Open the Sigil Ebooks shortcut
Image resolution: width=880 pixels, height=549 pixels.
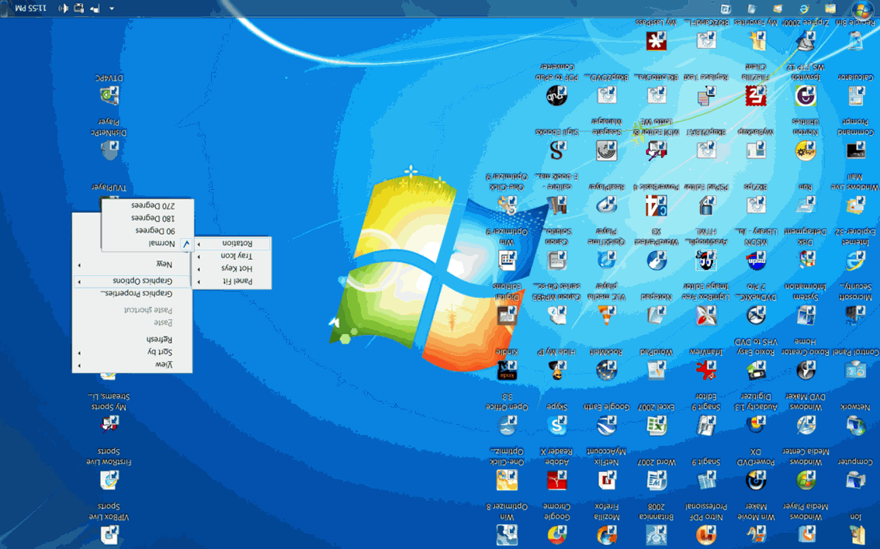tap(556, 150)
